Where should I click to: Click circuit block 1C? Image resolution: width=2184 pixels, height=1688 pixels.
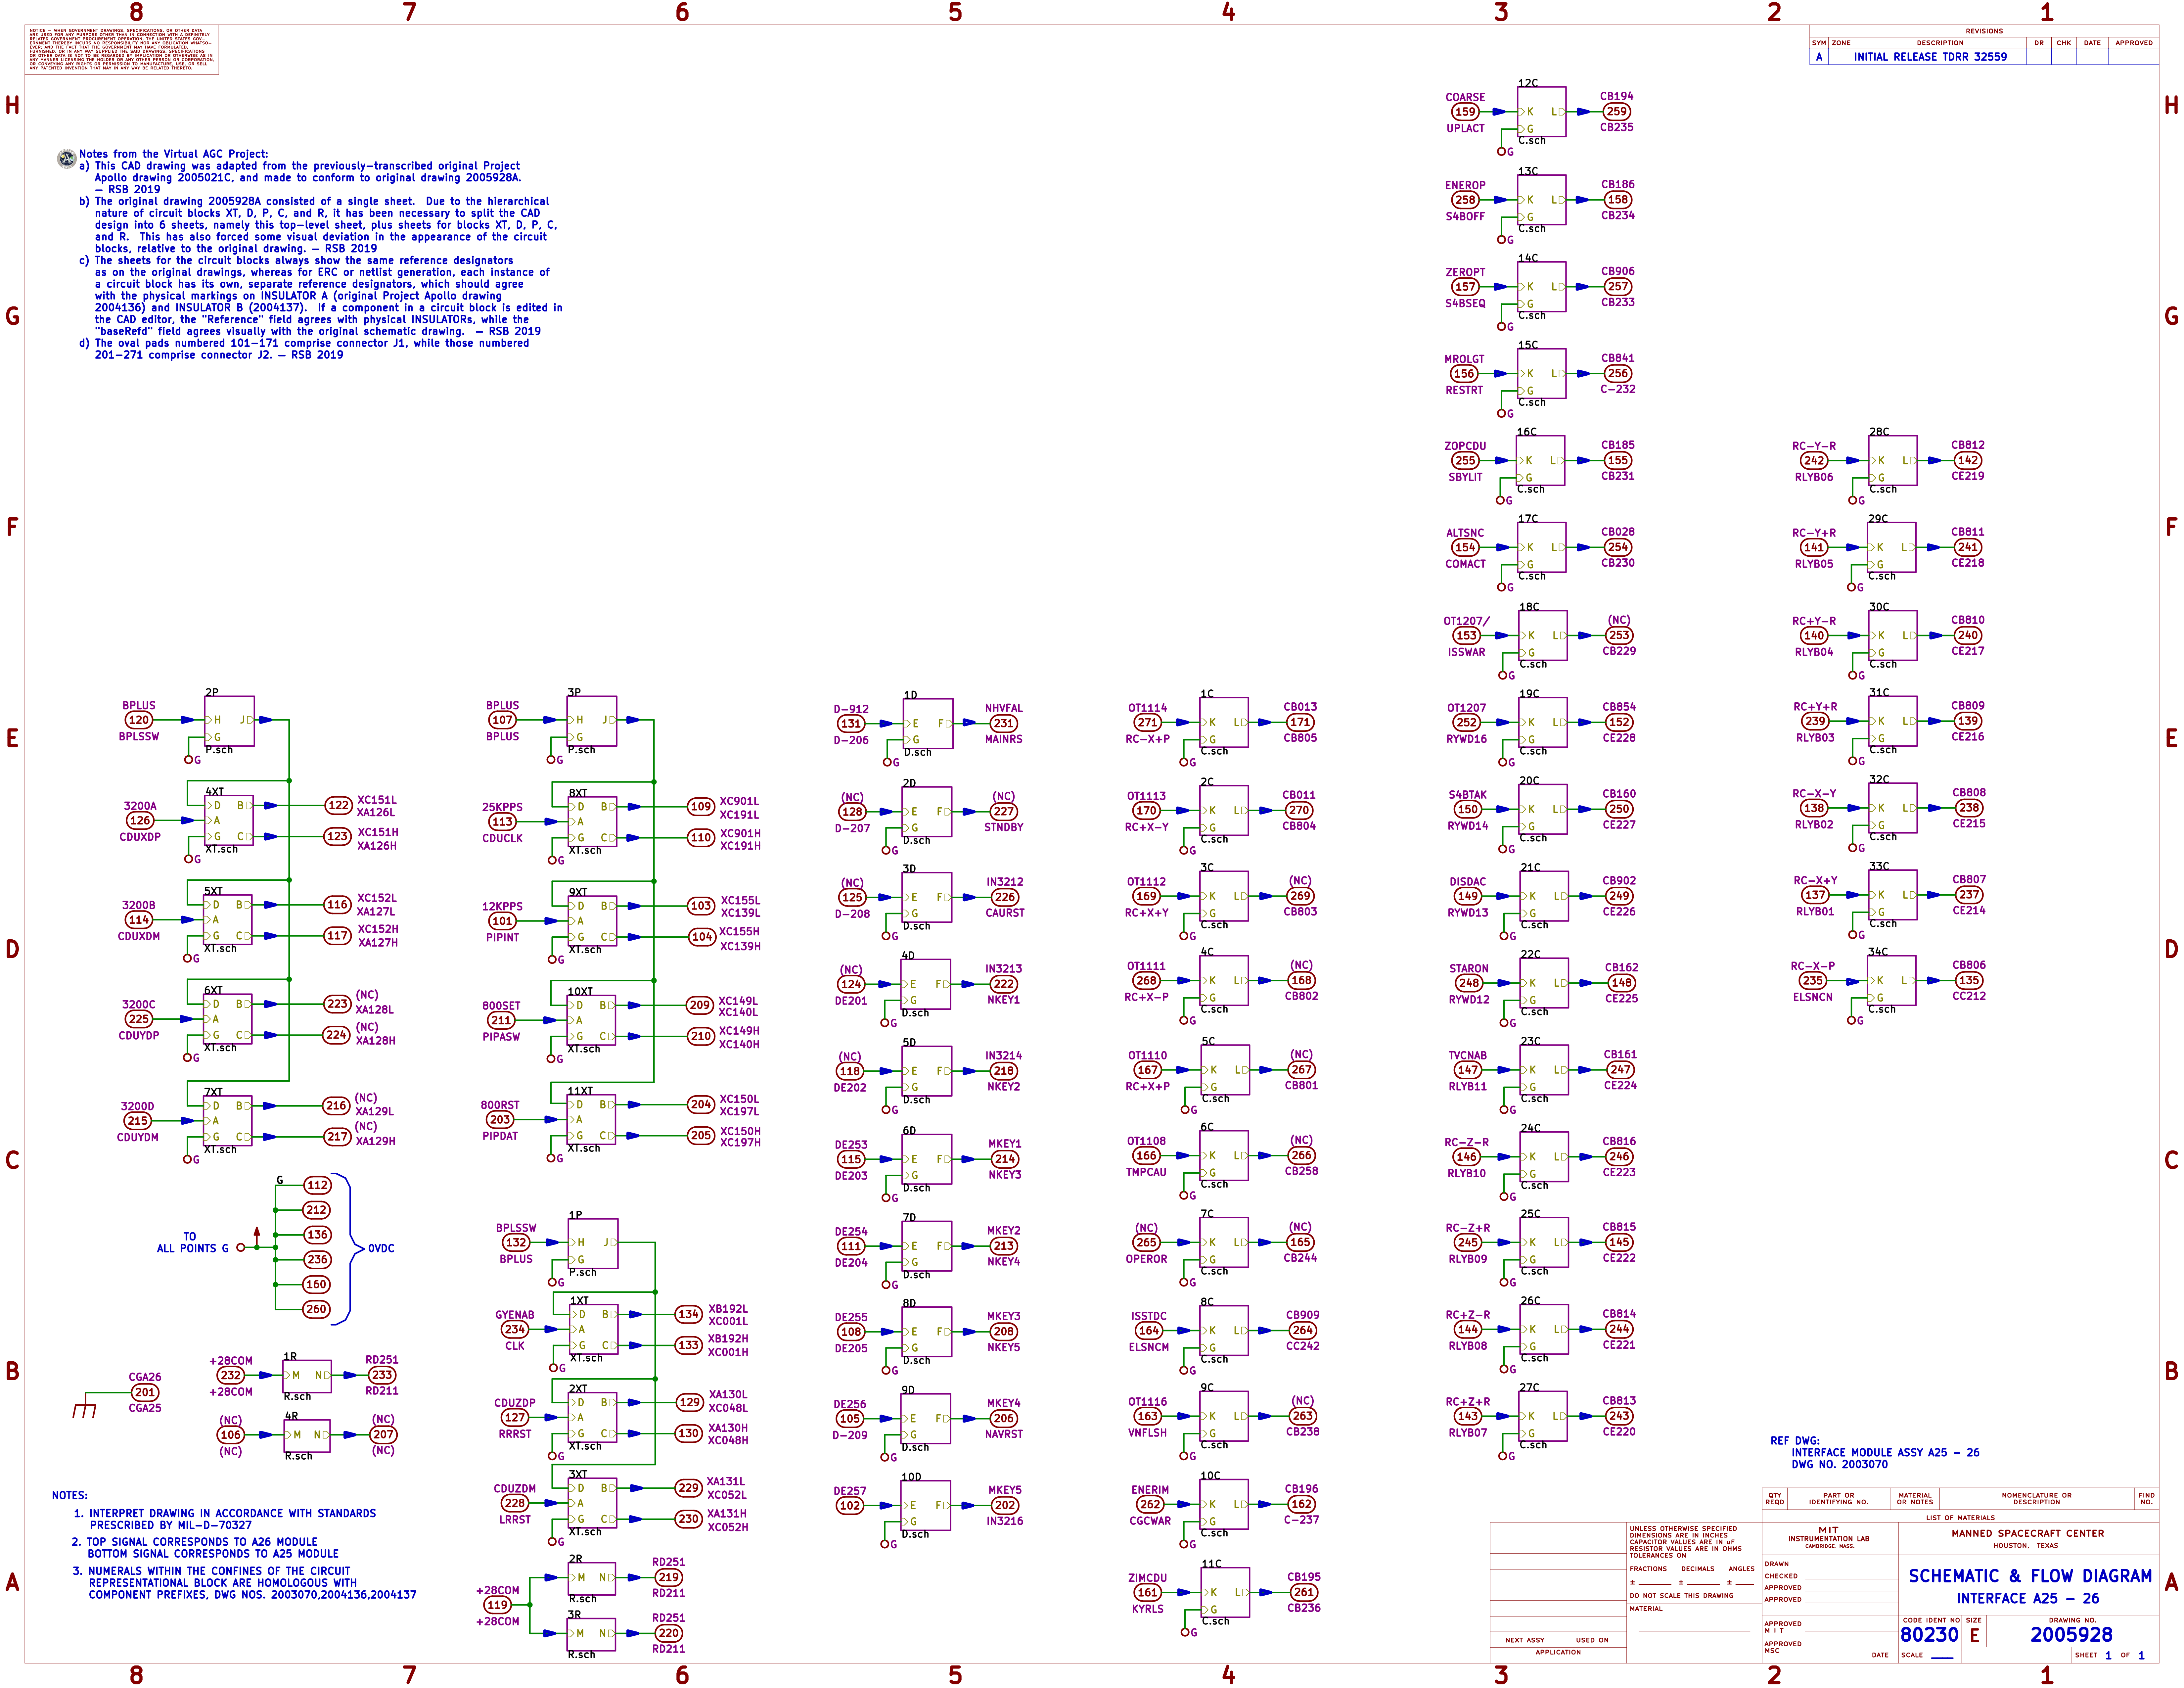(1224, 722)
